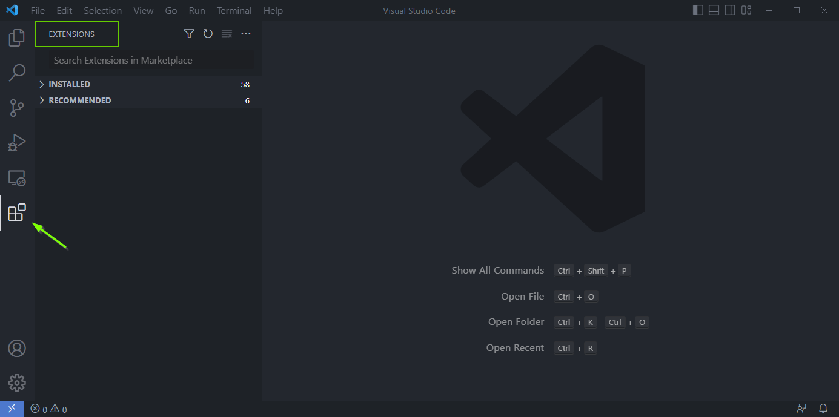Click the Search Extensions in Marketplace field
The width and height of the screenshot is (839, 417).
point(151,61)
